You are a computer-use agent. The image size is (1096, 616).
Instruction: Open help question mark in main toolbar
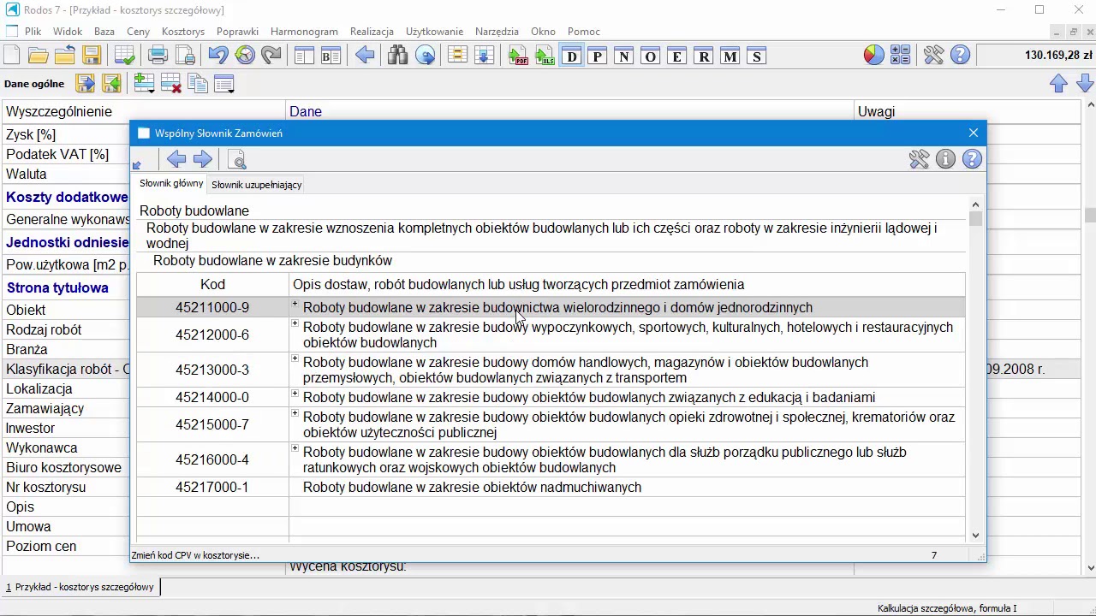click(x=960, y=56)
